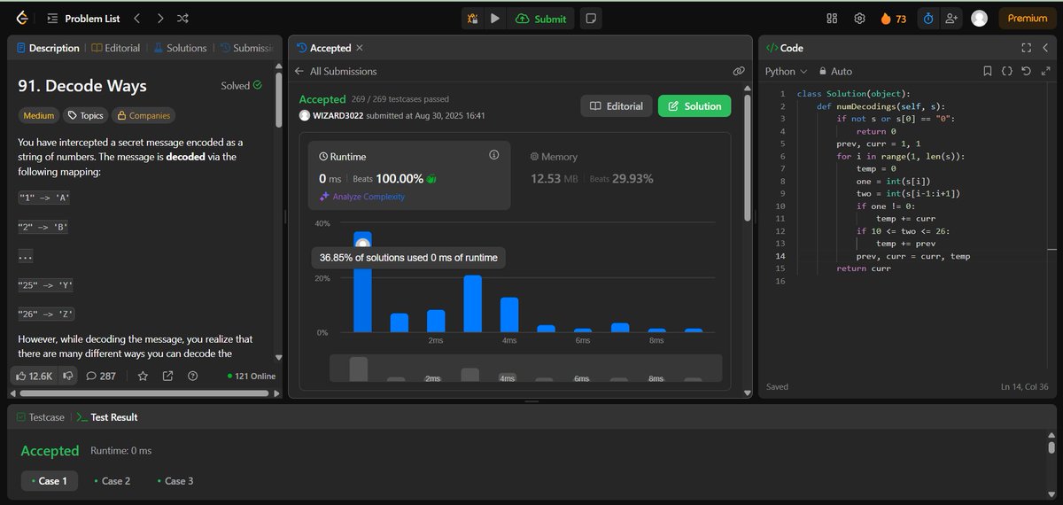
Task: Copy submission link icon
Action: [739, 71]
